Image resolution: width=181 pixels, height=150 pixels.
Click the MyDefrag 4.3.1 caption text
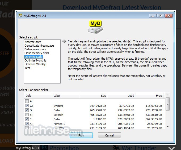click(27, 148)
